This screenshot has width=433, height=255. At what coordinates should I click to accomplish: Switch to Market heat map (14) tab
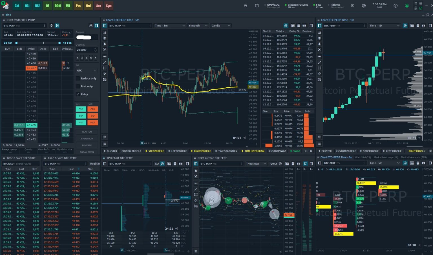[386, 158]
